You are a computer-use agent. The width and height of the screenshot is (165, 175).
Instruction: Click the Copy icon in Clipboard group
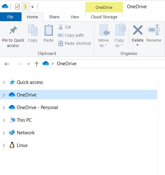click(x=33, y=30)
